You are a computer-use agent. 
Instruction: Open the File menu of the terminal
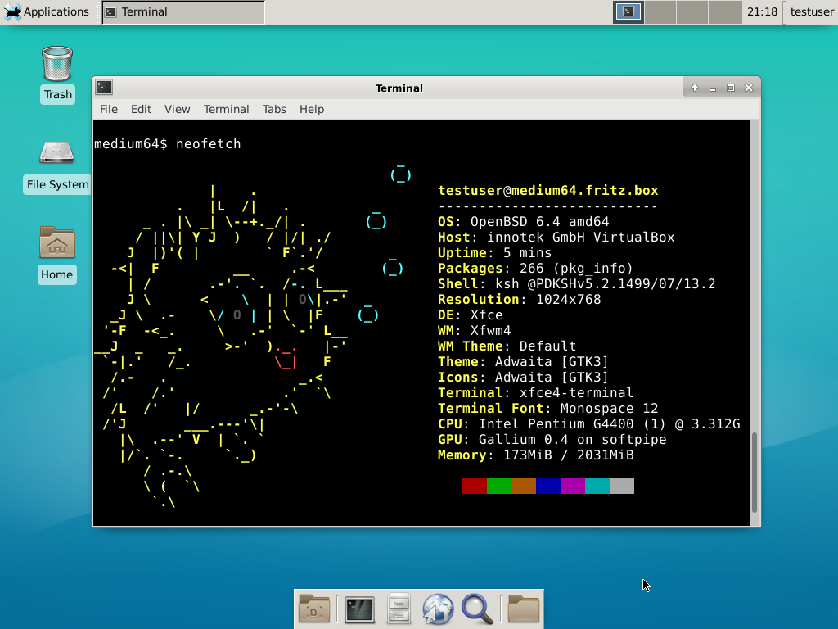[x=108, y=109]
